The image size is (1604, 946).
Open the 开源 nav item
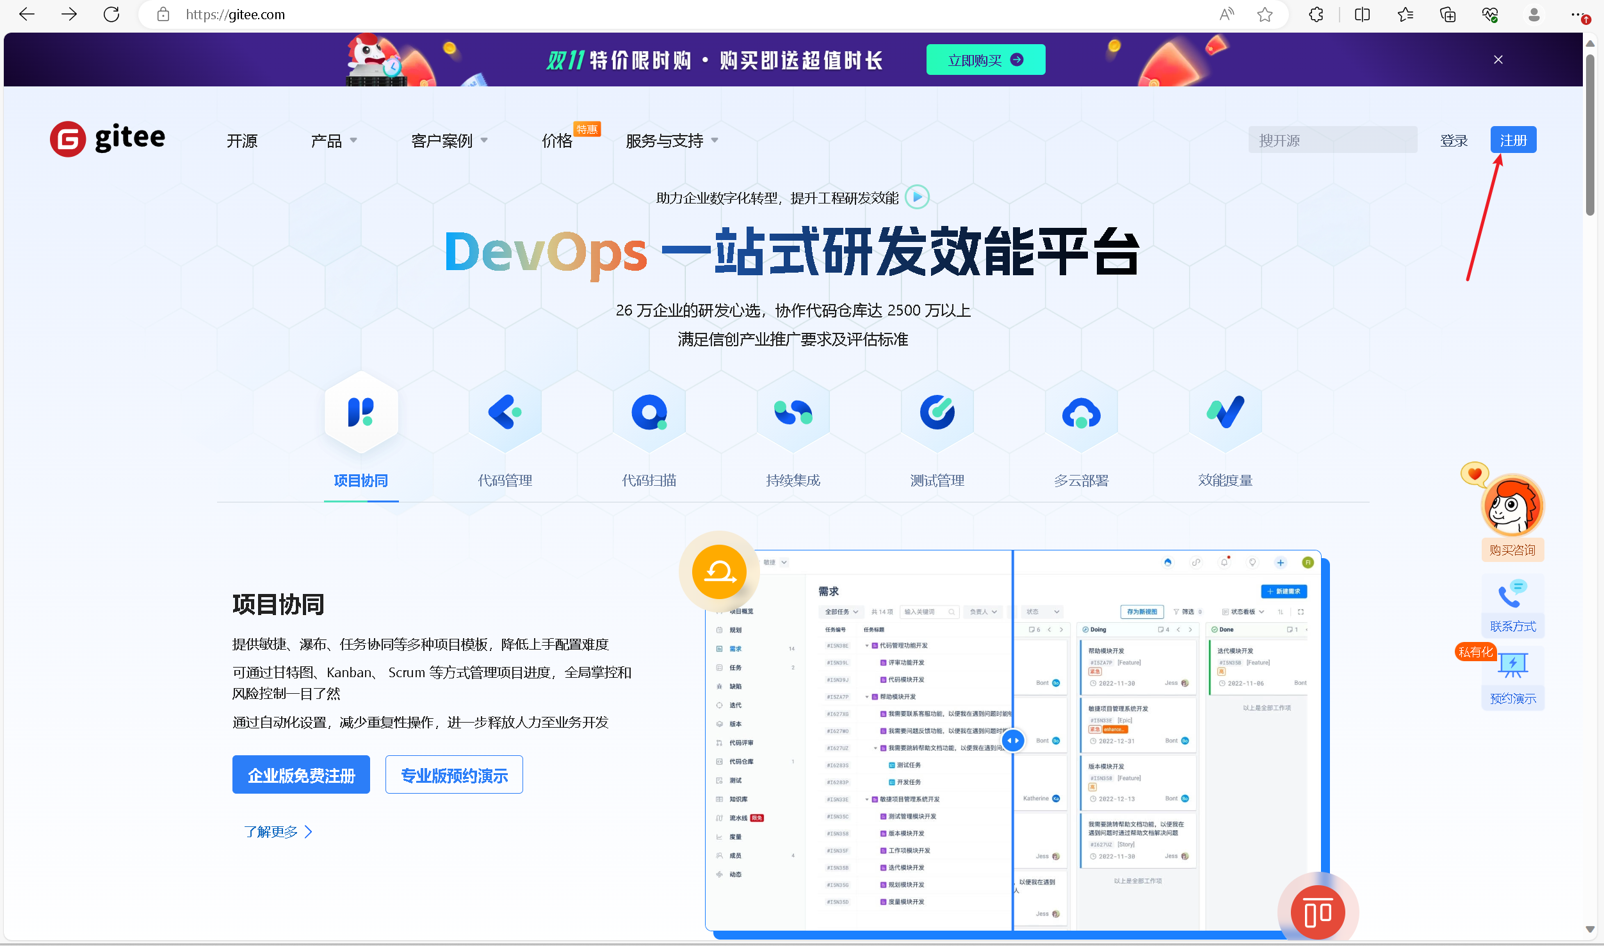242,141
